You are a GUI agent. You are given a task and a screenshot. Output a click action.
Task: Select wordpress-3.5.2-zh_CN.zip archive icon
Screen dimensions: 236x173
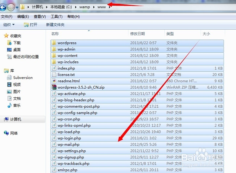coord(54,87)
